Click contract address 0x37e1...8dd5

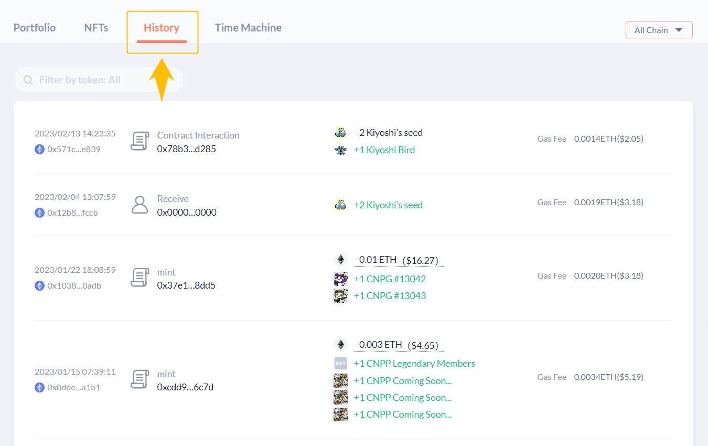pos(186,285)
